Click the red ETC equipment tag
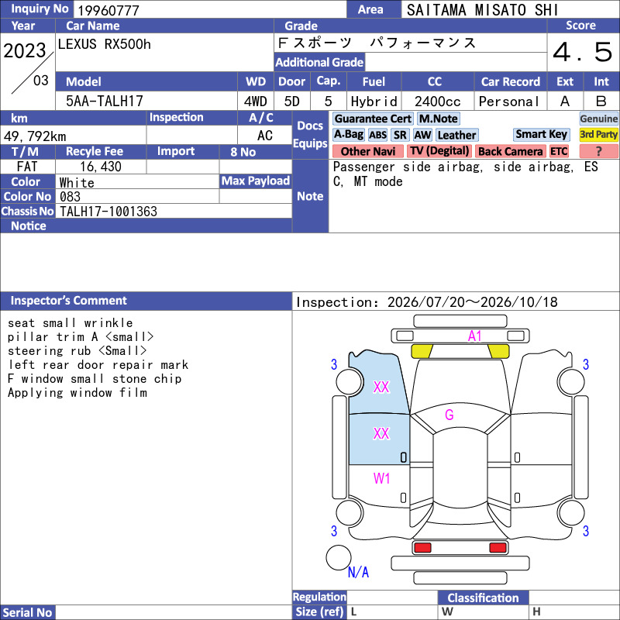Image resolution: width=620 pixels, height=620 pixels. click(x=559, y=151)
